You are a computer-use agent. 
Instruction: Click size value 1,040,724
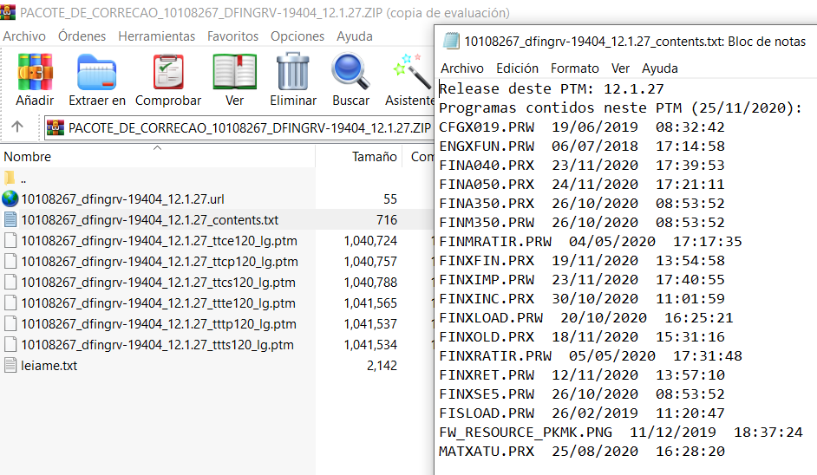click(x=370, y=240)
